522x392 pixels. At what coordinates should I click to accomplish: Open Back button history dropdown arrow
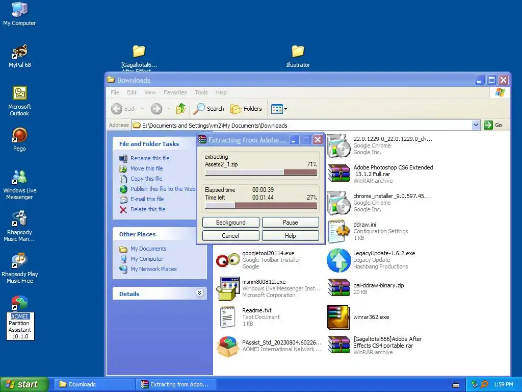click(142, 109)
